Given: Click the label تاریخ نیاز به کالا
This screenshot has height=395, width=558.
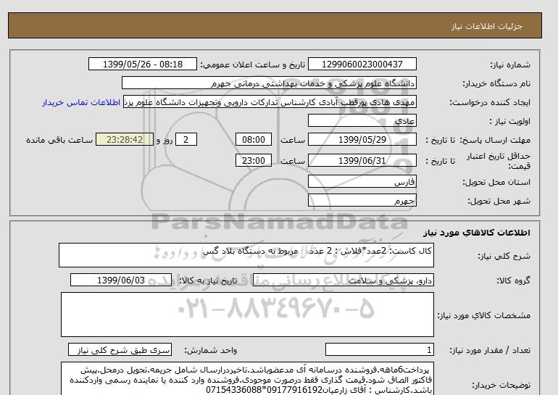Looking at the screenshot, I should pos(208,280).
